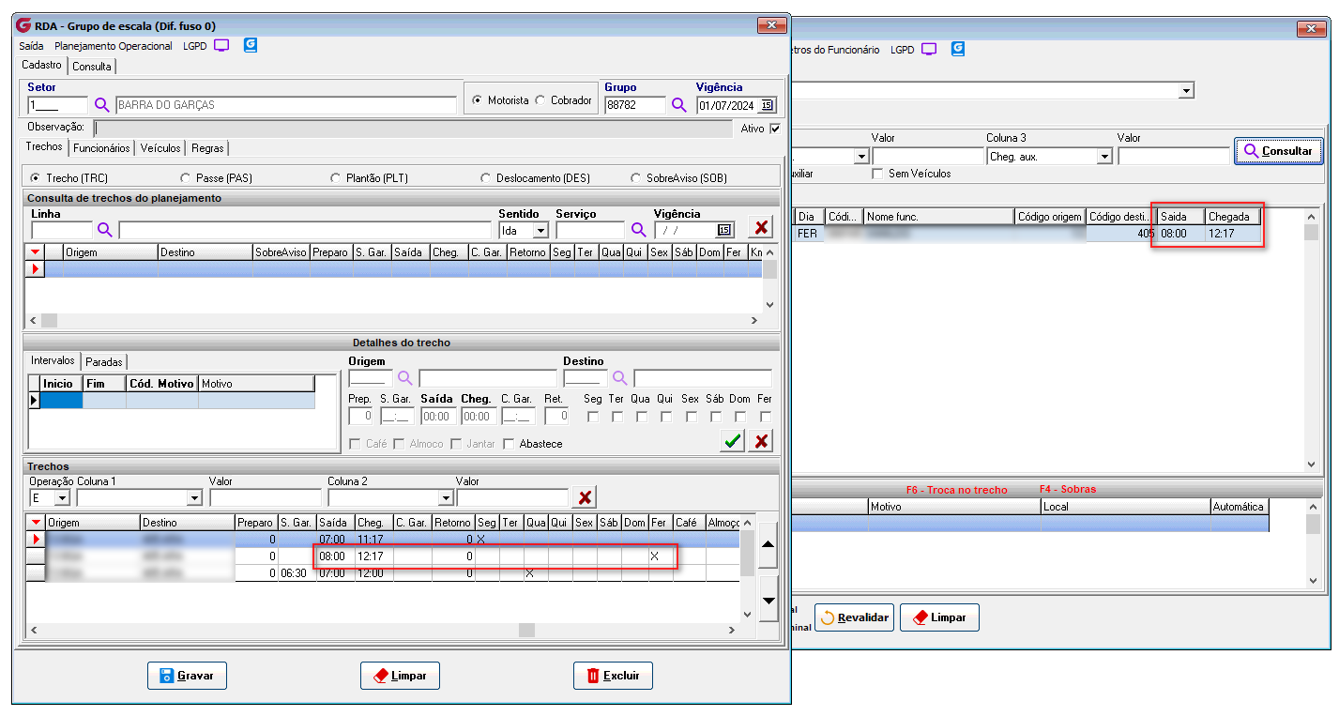
Task: Select Deslocamento (DES) radio option
Action: tap(486, 177)
